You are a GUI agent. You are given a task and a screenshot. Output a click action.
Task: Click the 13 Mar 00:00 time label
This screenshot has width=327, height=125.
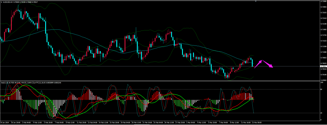[x=257, y=122]
